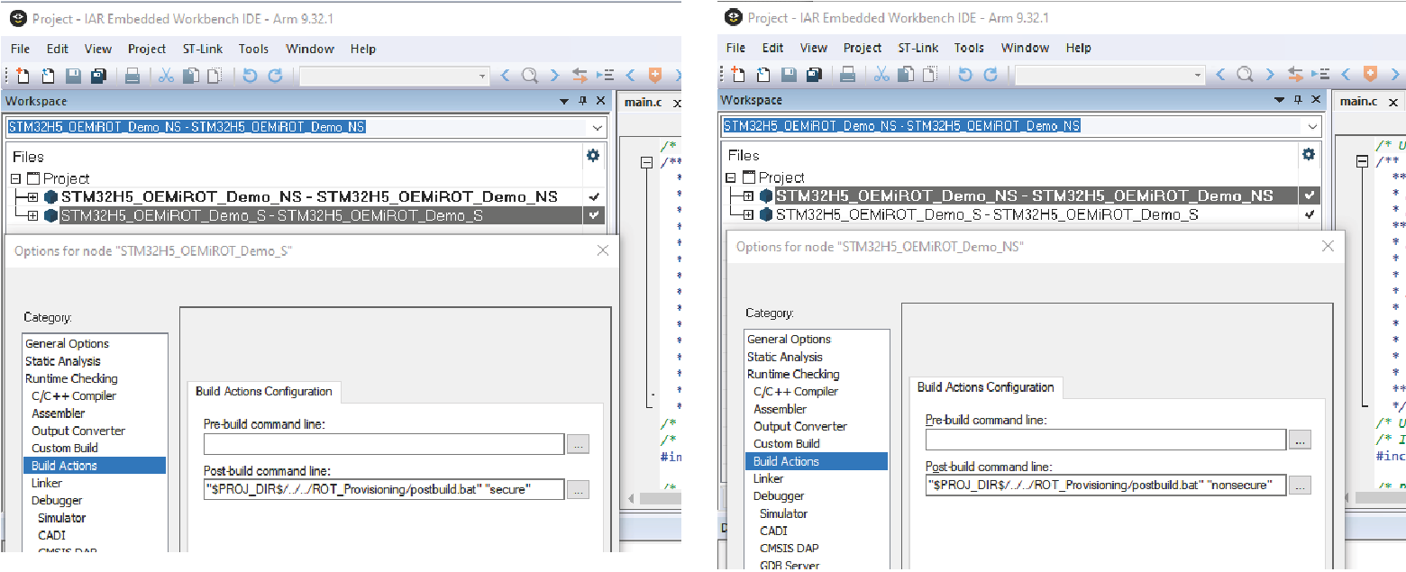Viewport: 1406px width, 572px height.
Task: Open workspace configuration dropdown in Demo_NS options window
Action: [1311, 127]
